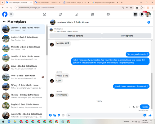Open Jesus - 4 Beds 2 Baths House chat
Viewport: 155px width, 124px height.
click(x=23, y=67)
